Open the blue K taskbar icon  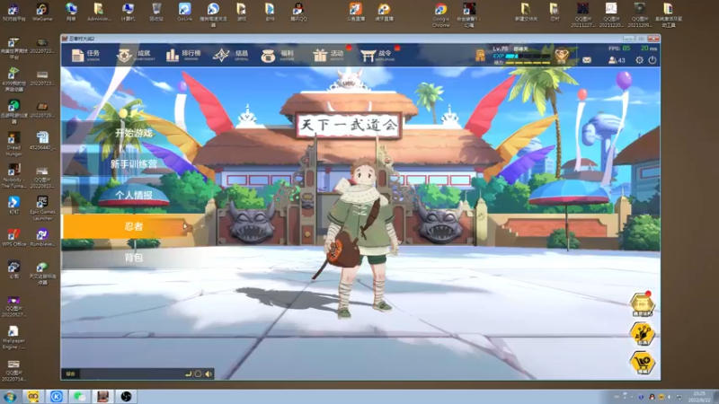click(x=56, y=397)
